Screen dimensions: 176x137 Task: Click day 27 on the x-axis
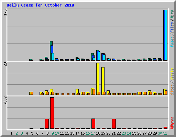tap(144, 133)
